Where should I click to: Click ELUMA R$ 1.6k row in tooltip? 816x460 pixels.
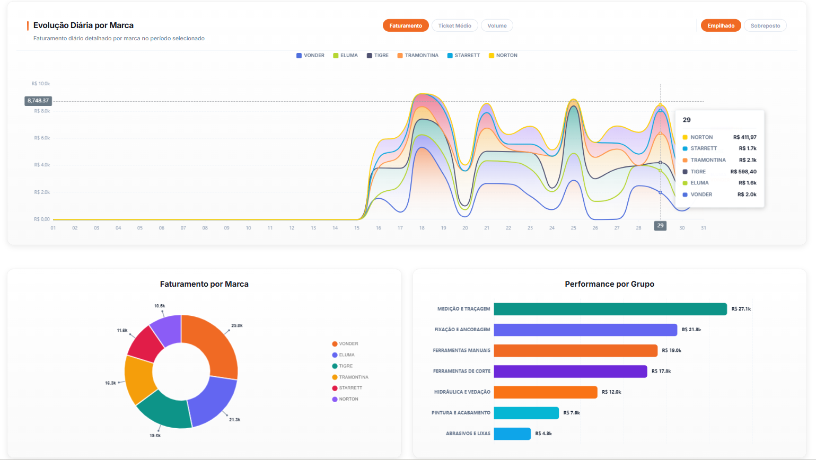(720, 183)
